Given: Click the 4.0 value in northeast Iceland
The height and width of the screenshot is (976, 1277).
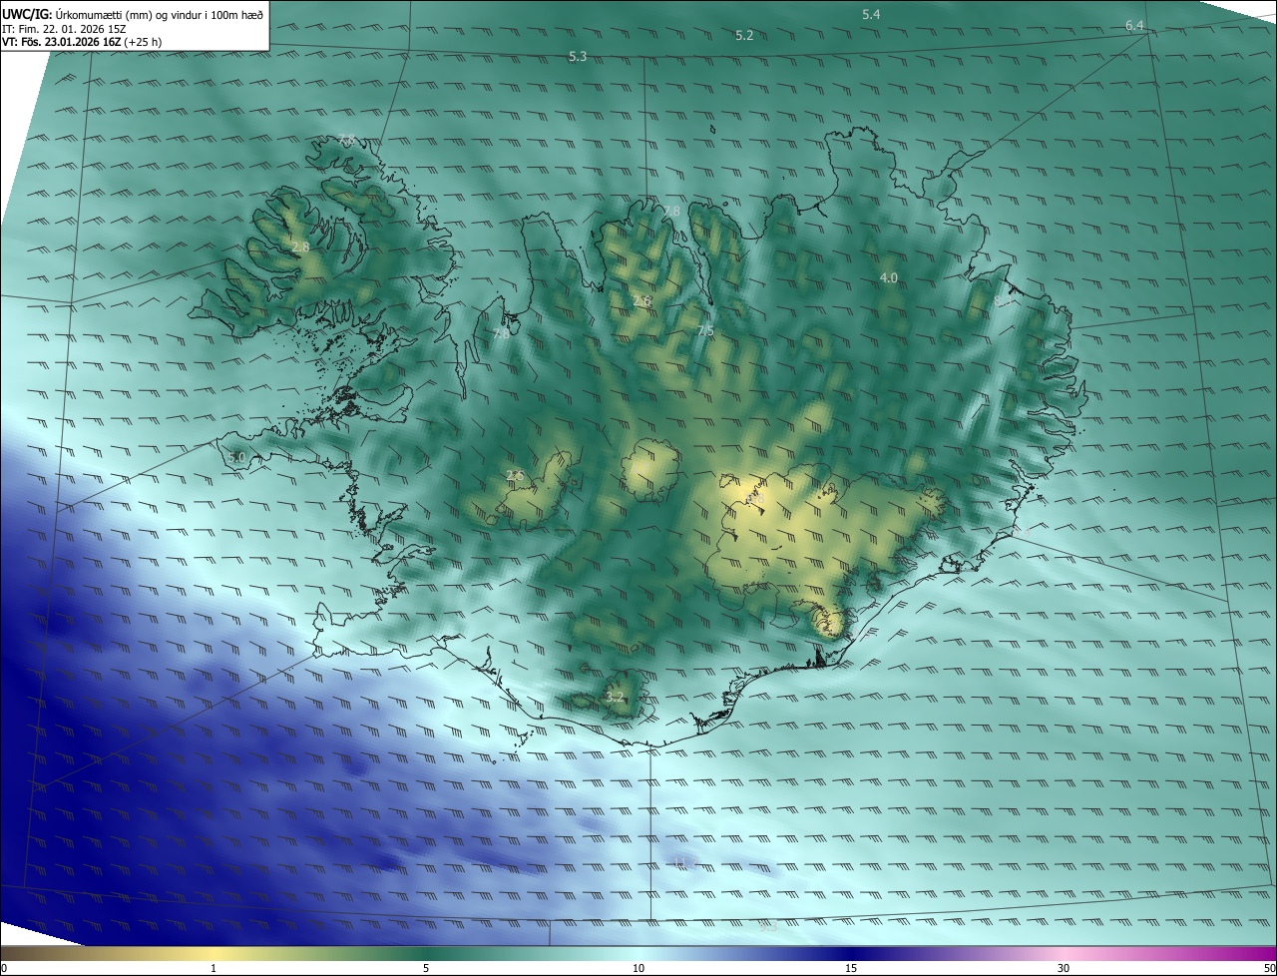Looking at the screenshot, I should 888,277.
